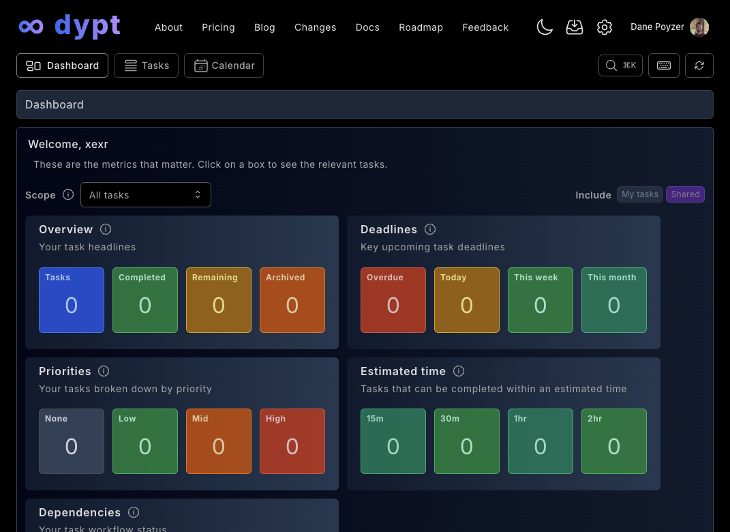Click info icon next to Overview
The image size is (730, 532).
pos(106,229)
